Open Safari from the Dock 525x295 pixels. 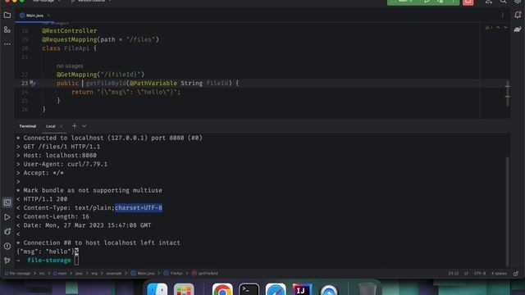point(276,289)
